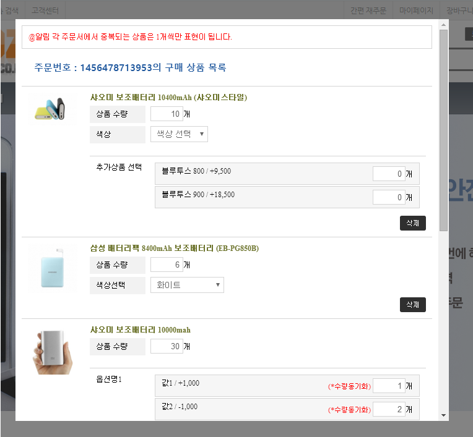
Task: Open the 마이페이지 menu item
Action: [x=416, y=11]
